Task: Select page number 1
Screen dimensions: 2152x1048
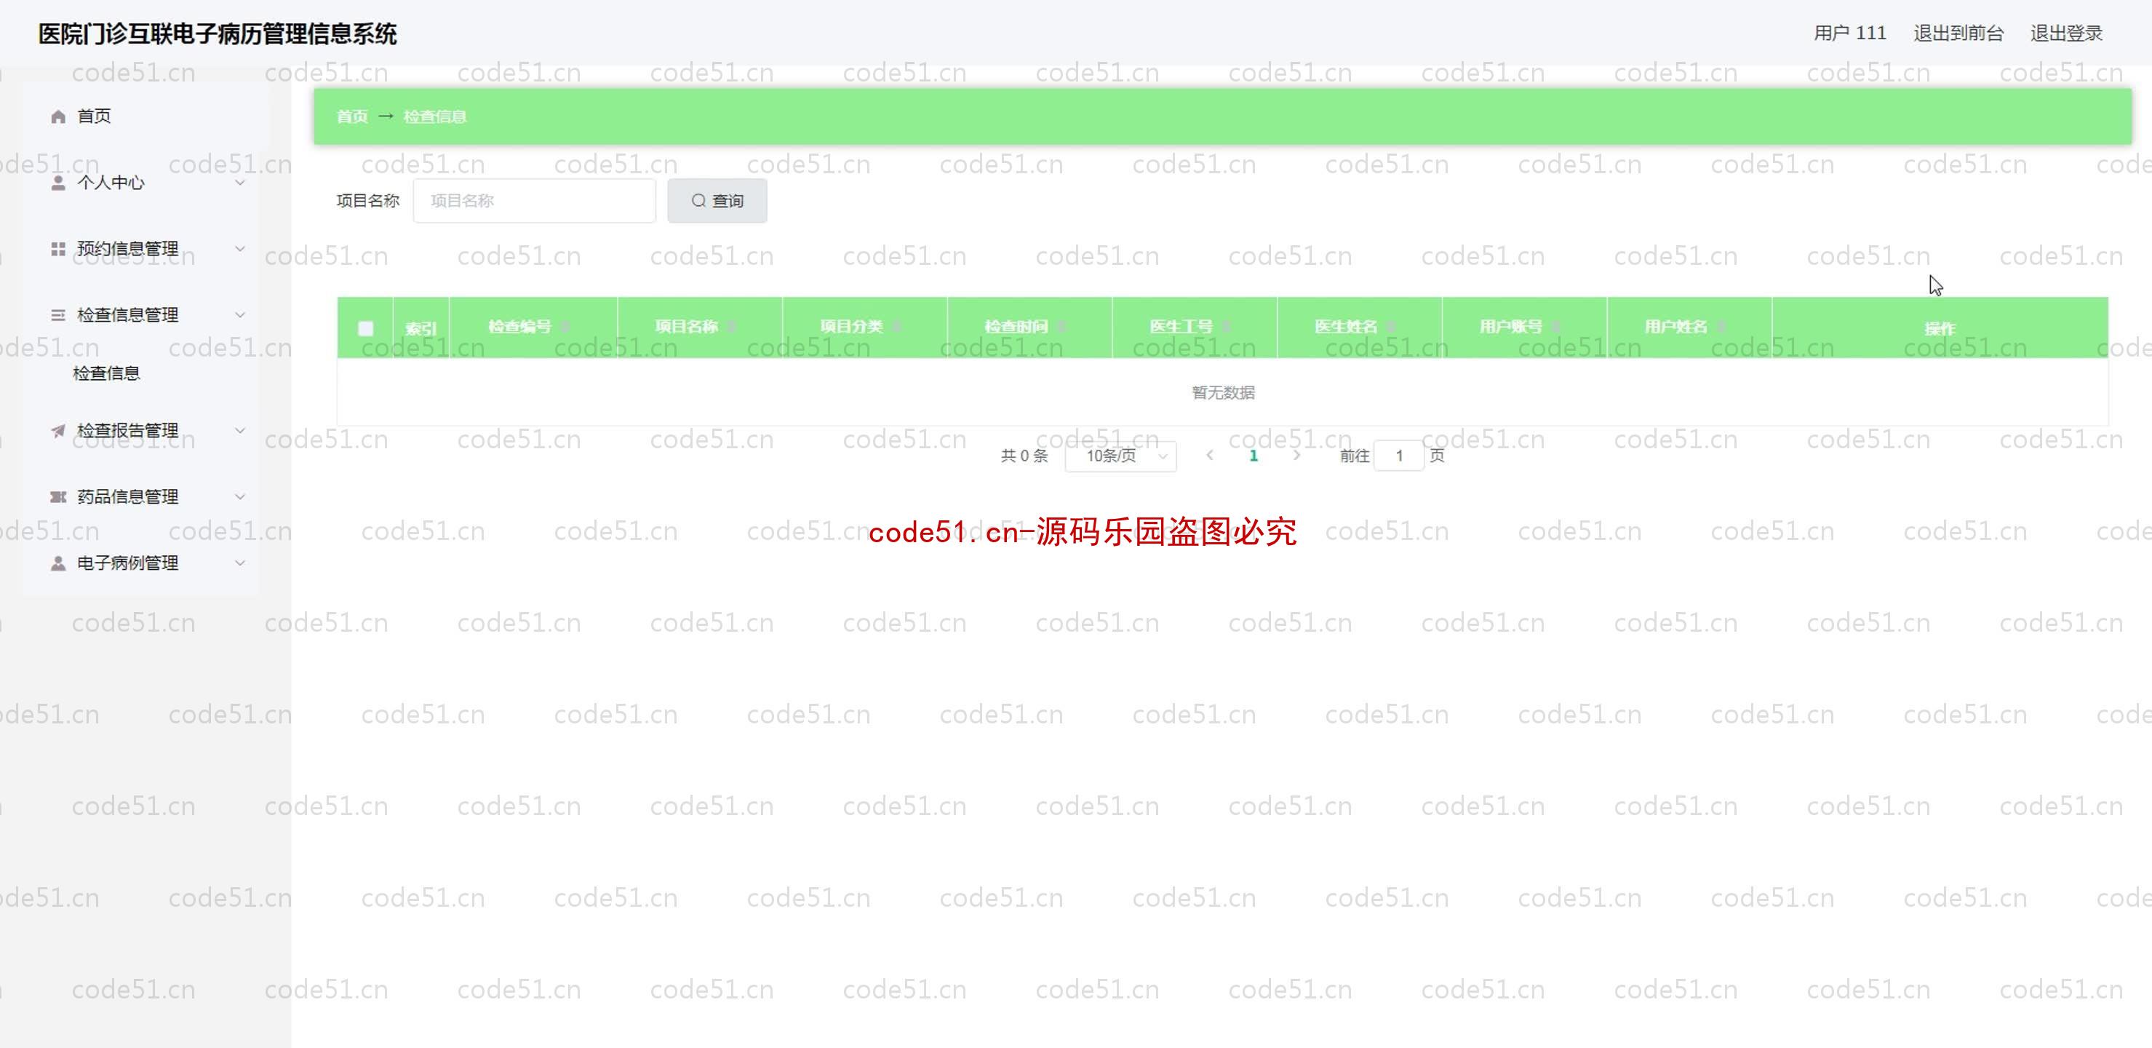Action: click(1253, 456)
